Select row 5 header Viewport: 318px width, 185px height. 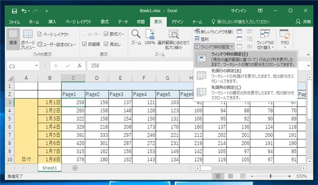(9, 119)
